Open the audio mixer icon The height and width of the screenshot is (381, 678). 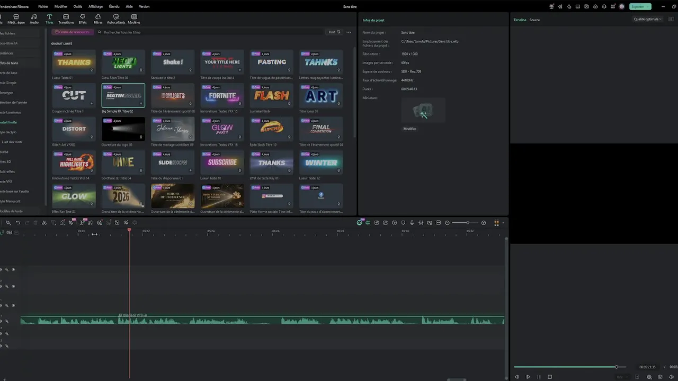[x=421, y=223]
